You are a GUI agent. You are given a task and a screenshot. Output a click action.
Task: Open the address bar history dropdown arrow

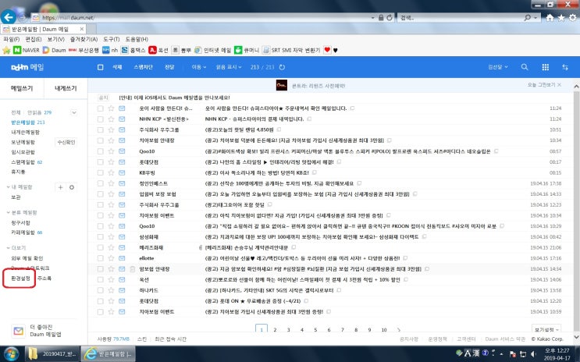coord(373,17)
